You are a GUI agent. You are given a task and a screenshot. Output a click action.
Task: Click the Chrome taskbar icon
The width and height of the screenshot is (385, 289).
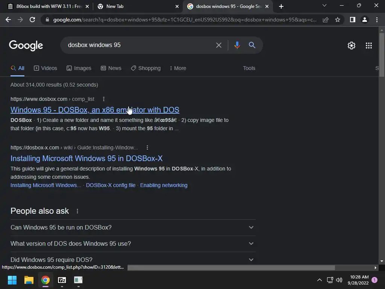(x=45, y=280)
